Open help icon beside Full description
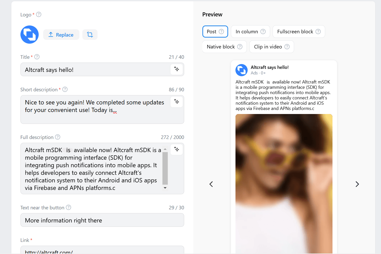Image resolution: width=381 pixels, height=254 pixels. (58, 137)
